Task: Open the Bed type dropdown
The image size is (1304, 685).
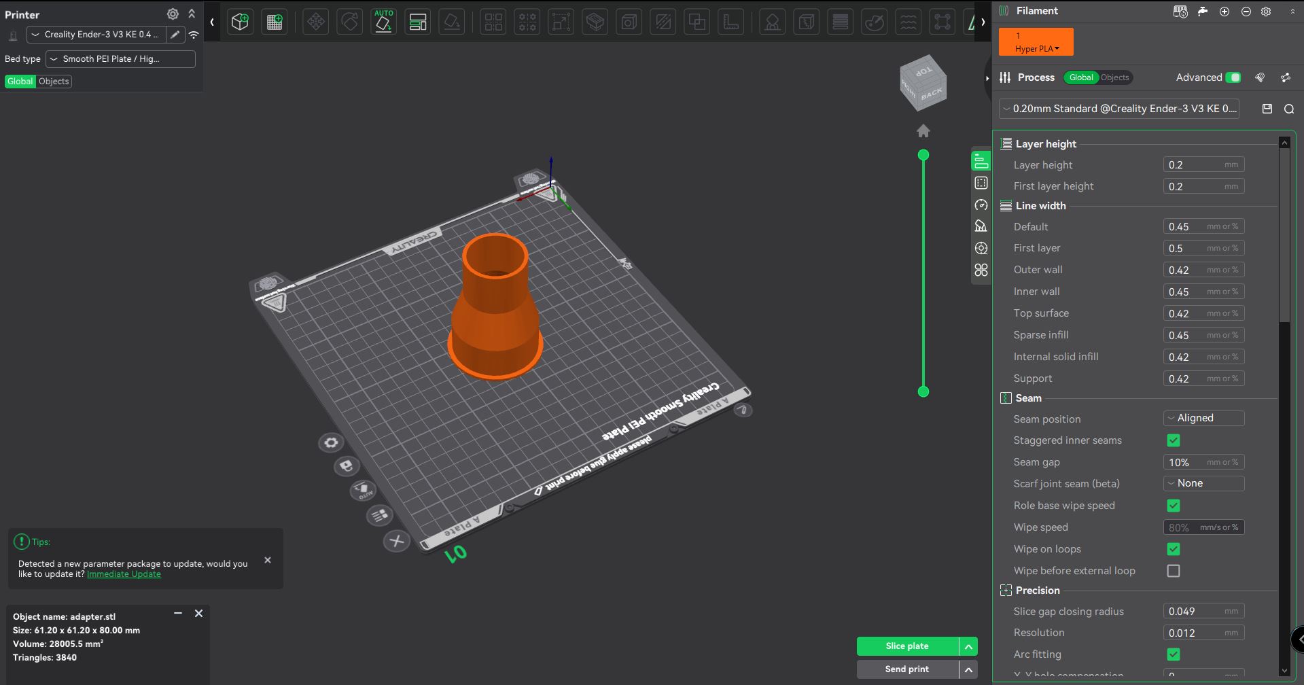Action: (x=120, y=59)
